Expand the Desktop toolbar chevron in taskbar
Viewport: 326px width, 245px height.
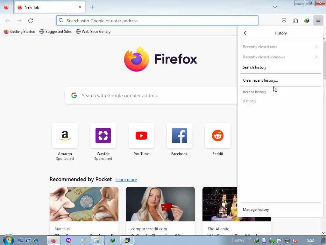249,239
